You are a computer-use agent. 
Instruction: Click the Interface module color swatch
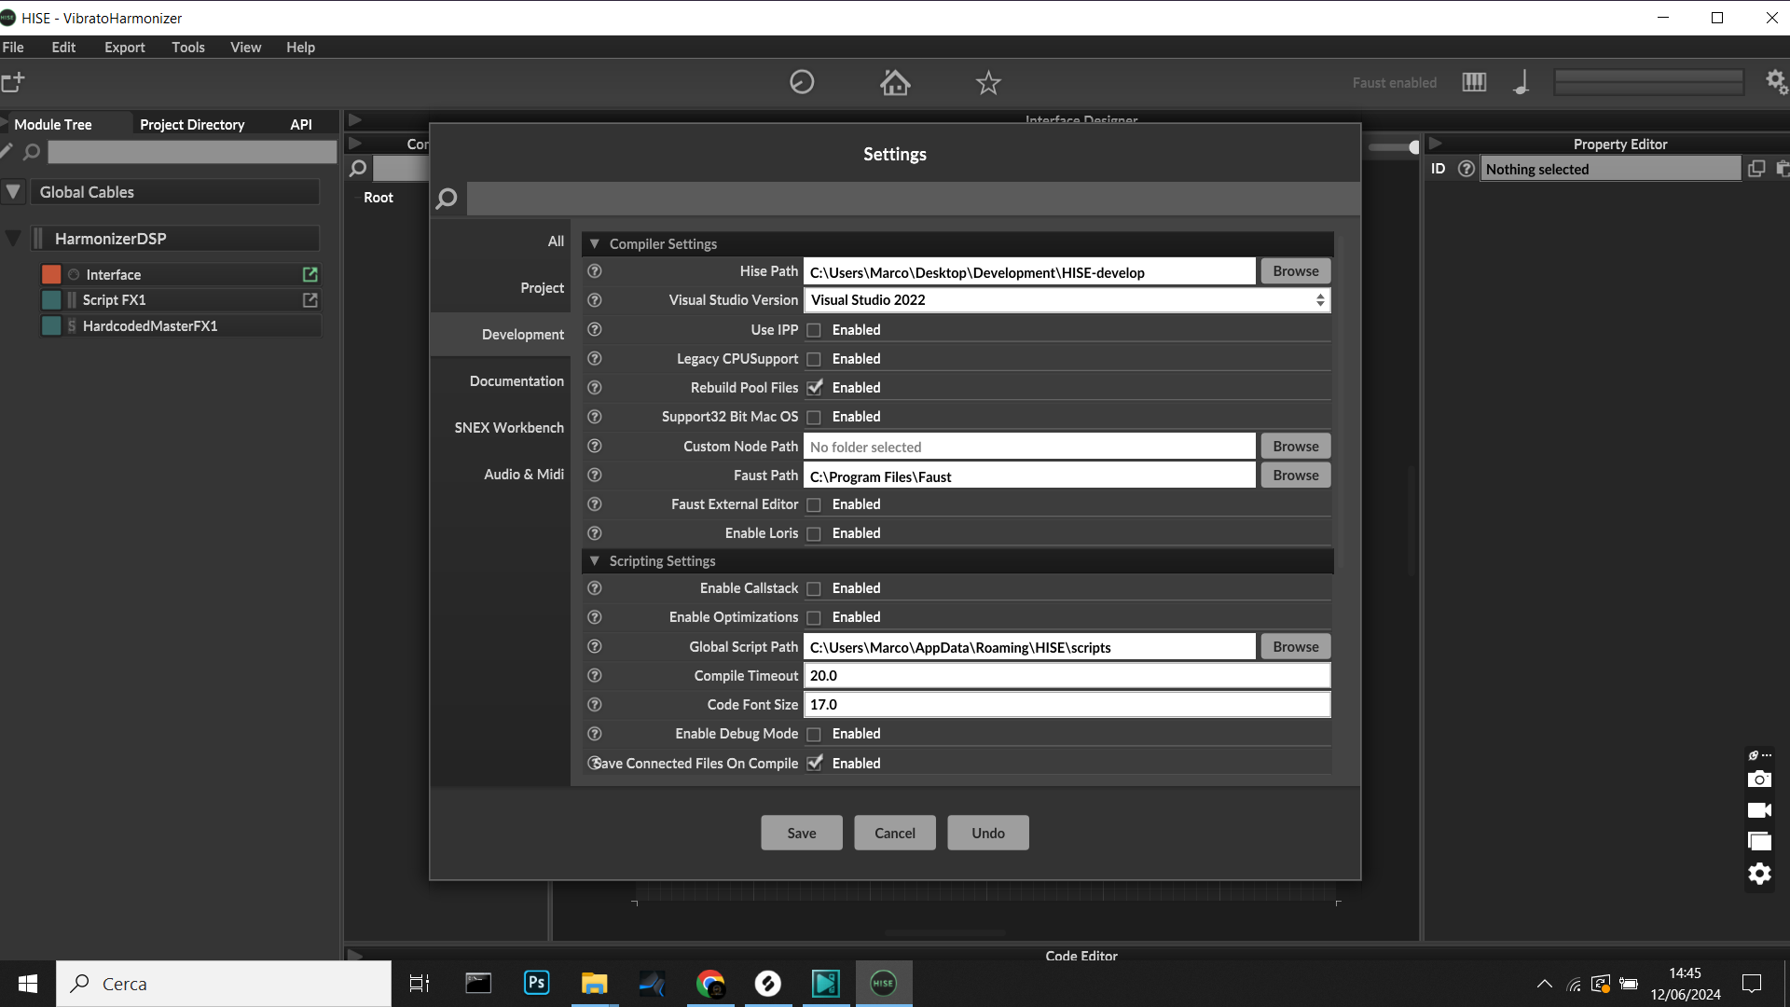tap(51, 274)
